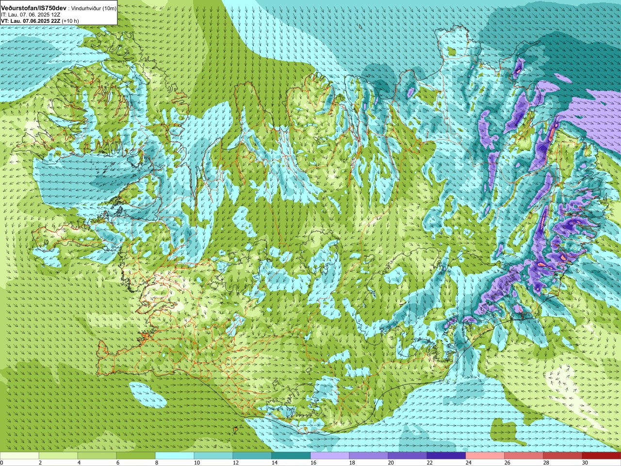Click the legend scale number '24'
The width and height of the screenshot is (621, 466).
point(468,463)
